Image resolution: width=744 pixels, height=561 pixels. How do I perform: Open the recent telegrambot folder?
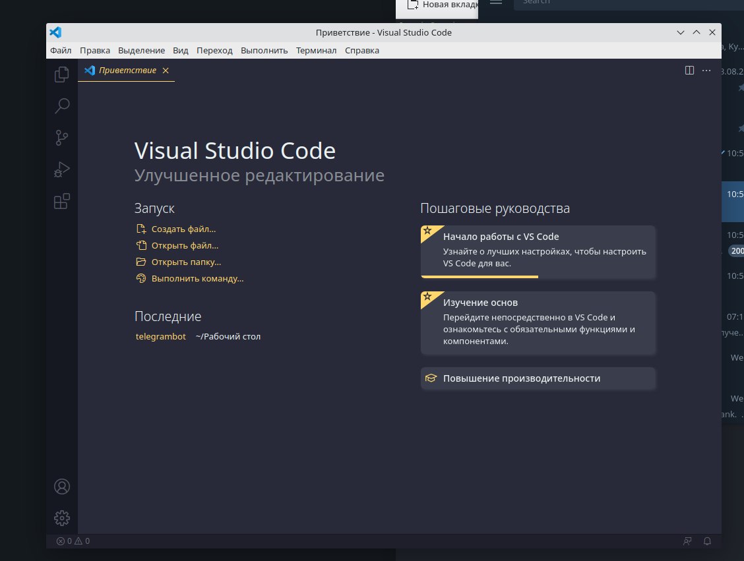(161, 337)
